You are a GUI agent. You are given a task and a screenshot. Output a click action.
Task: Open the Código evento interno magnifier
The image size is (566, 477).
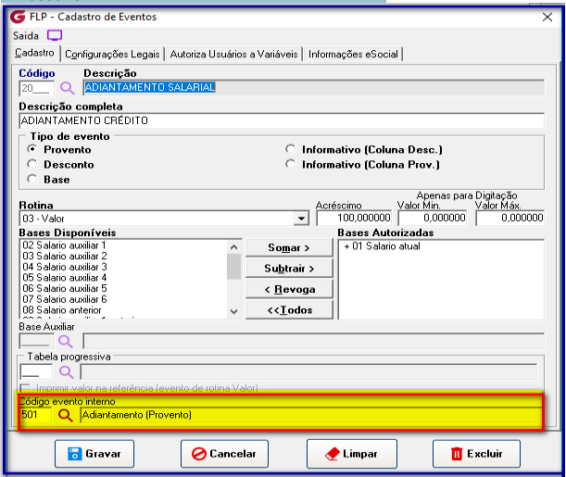pos(66,415)
